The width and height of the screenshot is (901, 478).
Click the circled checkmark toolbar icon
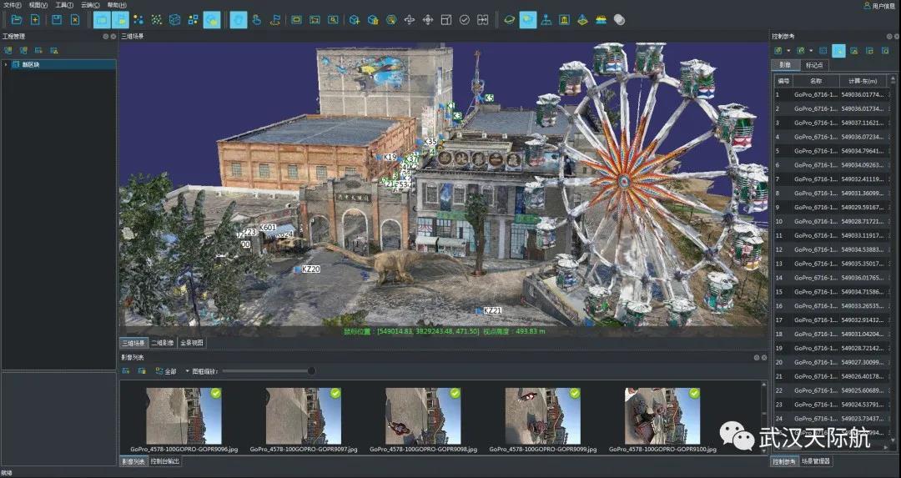[x=465, y=19]
